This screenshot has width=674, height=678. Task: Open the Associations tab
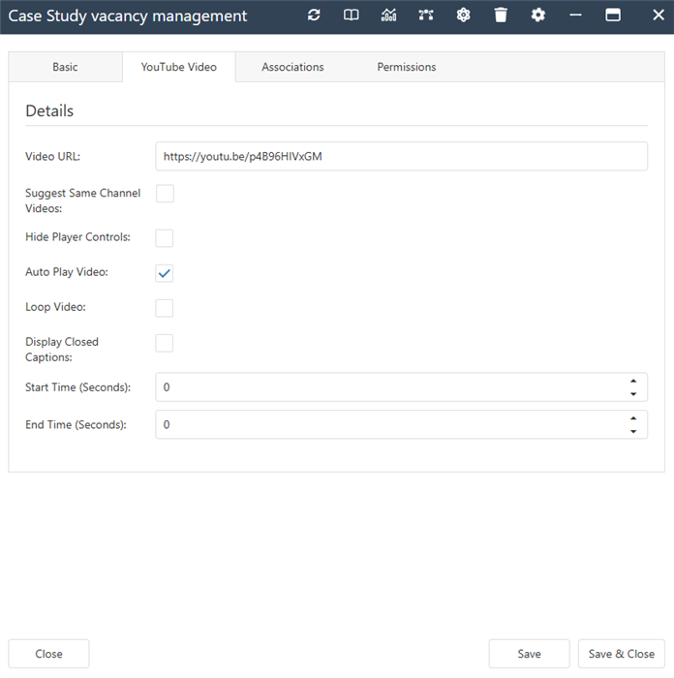[292, 67]
